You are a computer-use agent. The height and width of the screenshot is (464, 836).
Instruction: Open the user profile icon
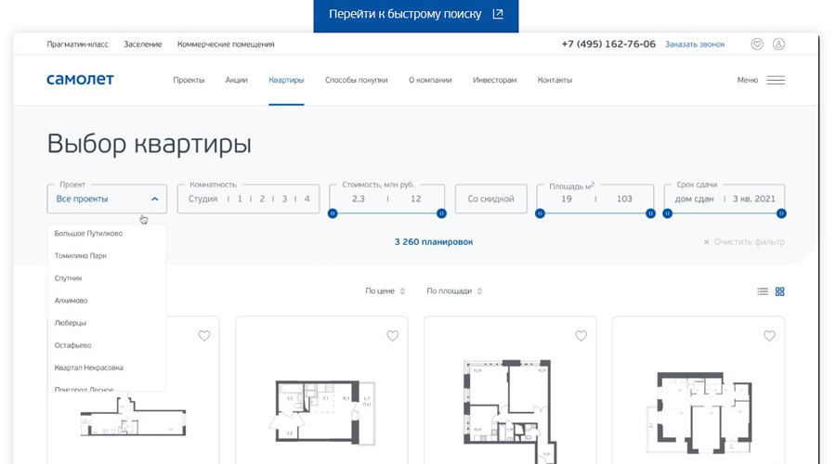pos(778,45)
